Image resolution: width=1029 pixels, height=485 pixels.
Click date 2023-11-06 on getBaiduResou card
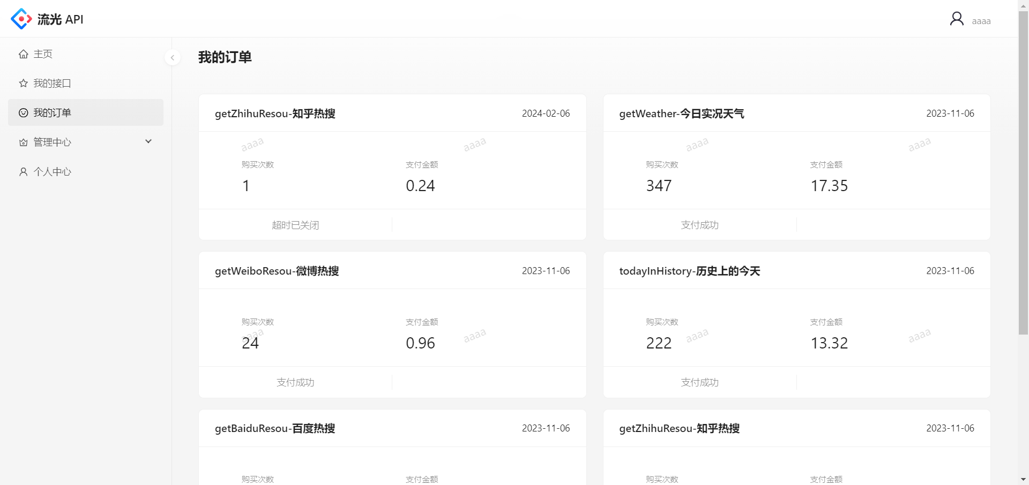click(546, 428)
